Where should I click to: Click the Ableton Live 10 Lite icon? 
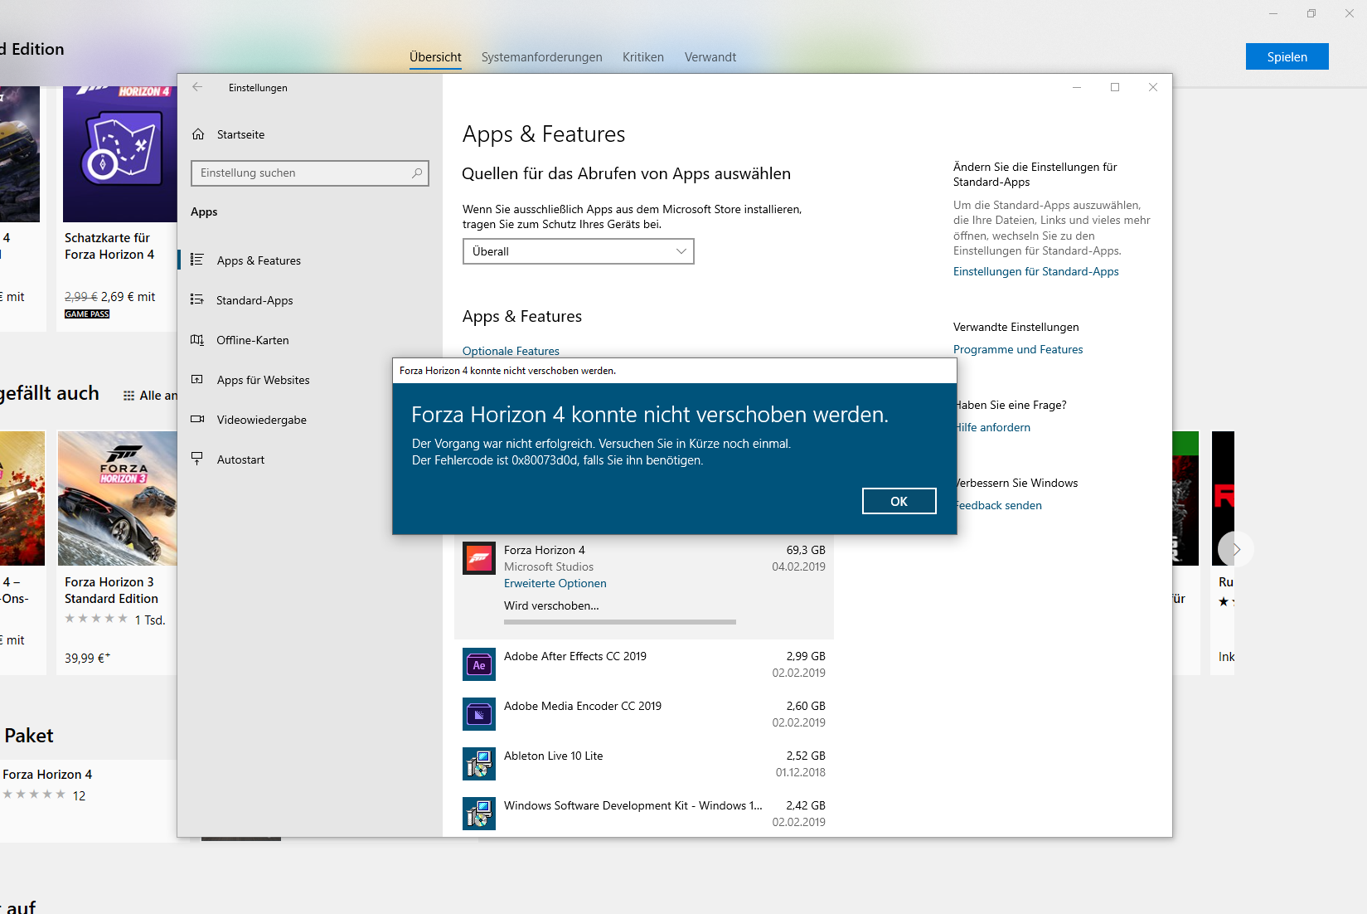coord(479,764)
